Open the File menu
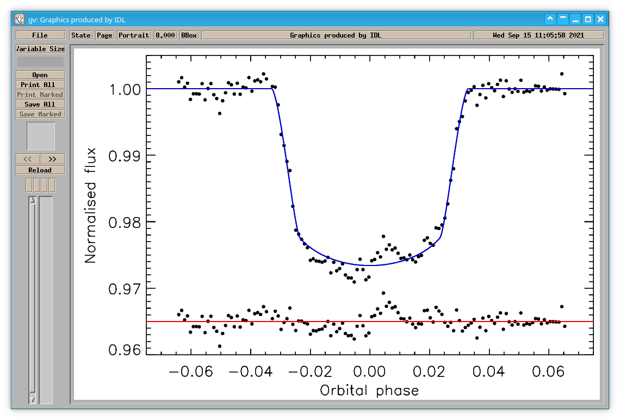 tap(40, 35)
